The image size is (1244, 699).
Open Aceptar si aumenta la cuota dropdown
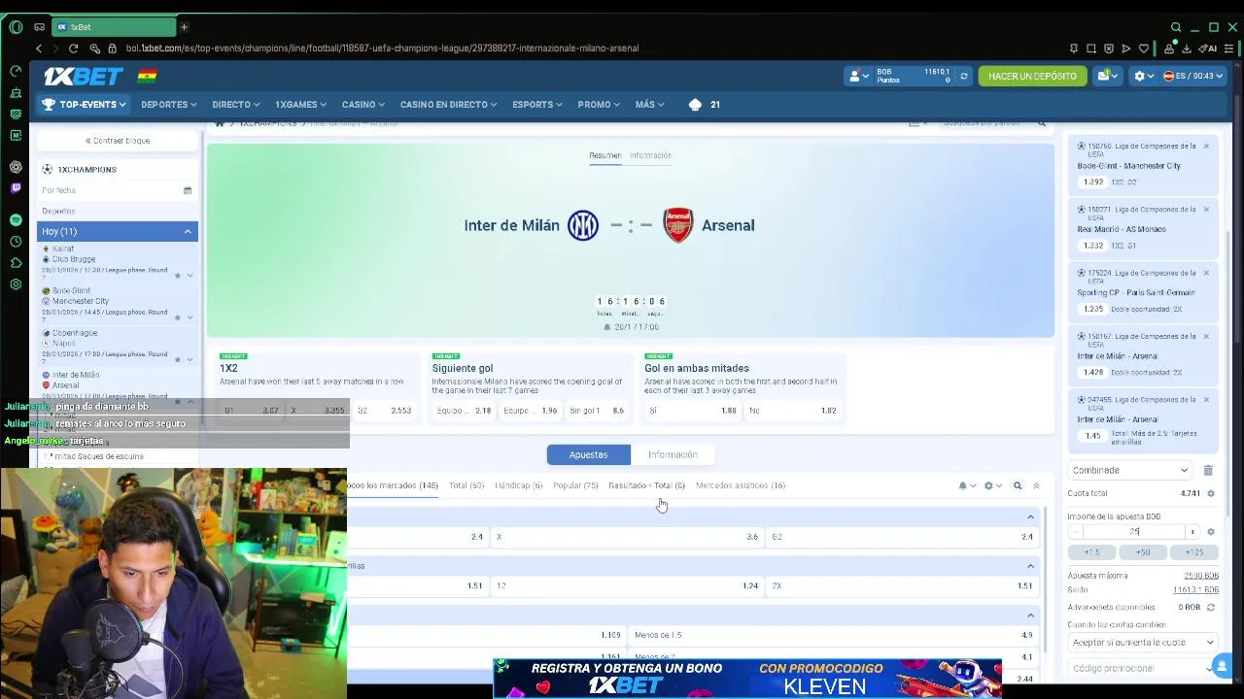coord(1143,642)
